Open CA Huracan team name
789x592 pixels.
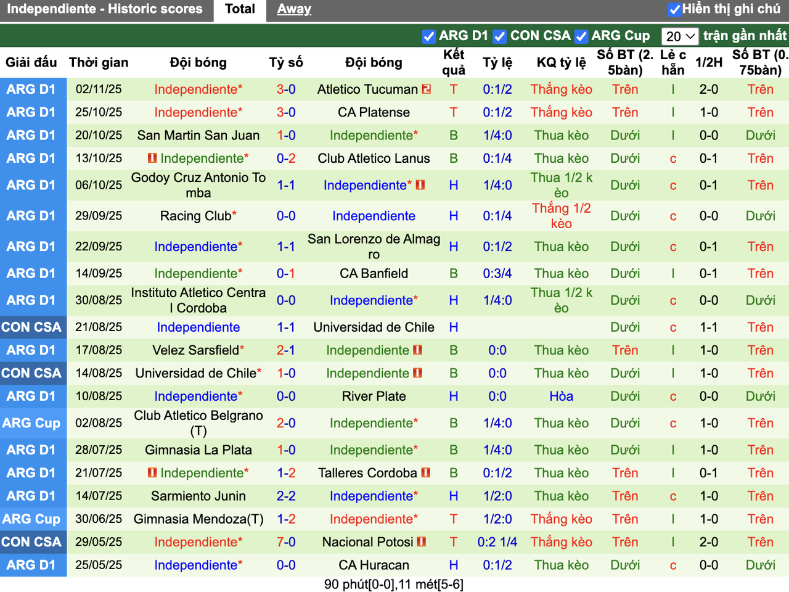coord(374,565)
